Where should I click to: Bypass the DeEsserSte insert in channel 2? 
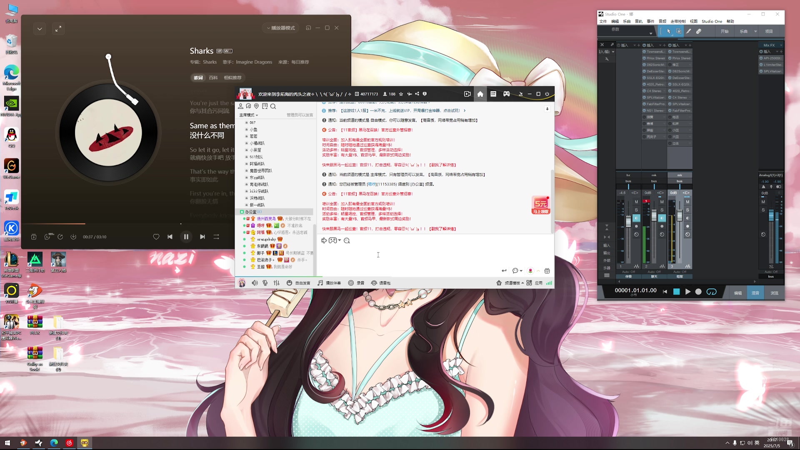coord(644,71)
